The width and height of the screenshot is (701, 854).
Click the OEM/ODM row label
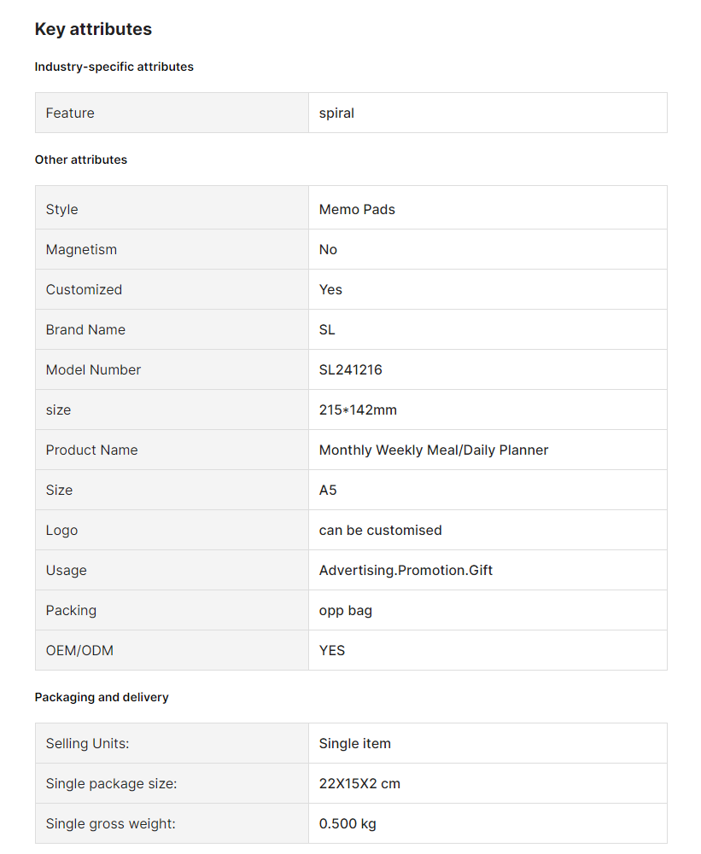click(x=79, y=650)
